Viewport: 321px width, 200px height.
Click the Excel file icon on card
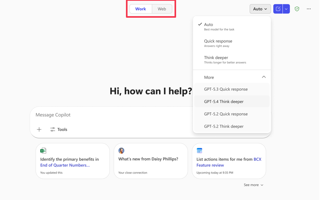43,151
